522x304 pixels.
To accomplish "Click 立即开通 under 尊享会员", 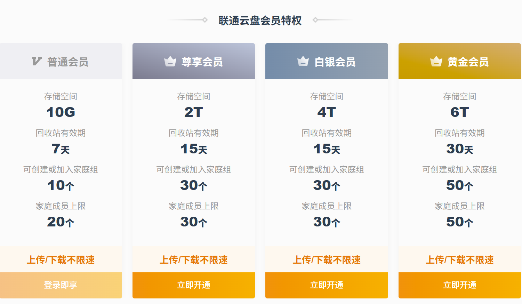I will coord(194,285).
